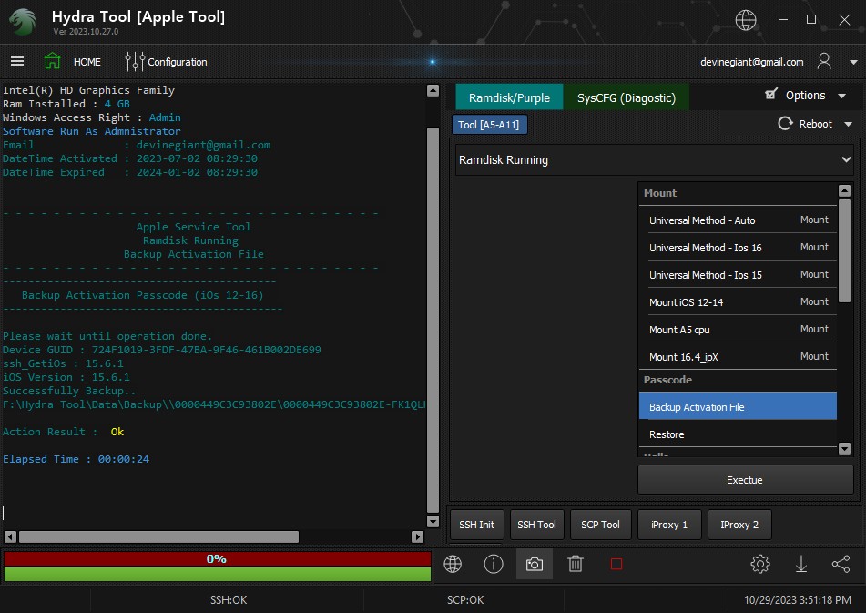Viewport: 866px width, 613px height.
Task: Click the globe icon in title bar
Action: tap(746, 20)
